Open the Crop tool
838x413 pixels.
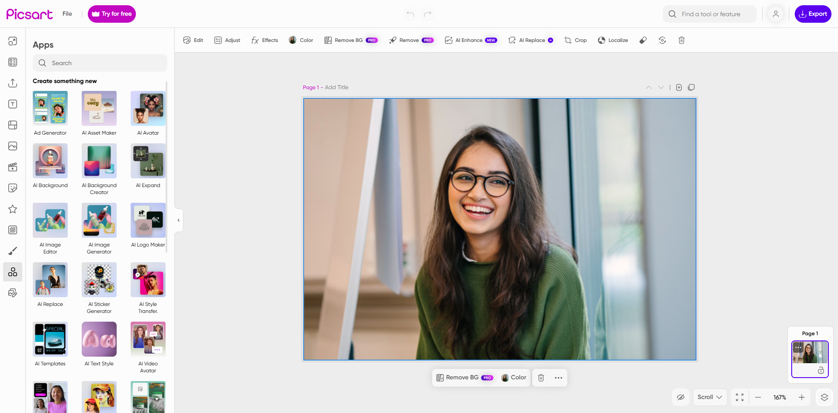575,40
